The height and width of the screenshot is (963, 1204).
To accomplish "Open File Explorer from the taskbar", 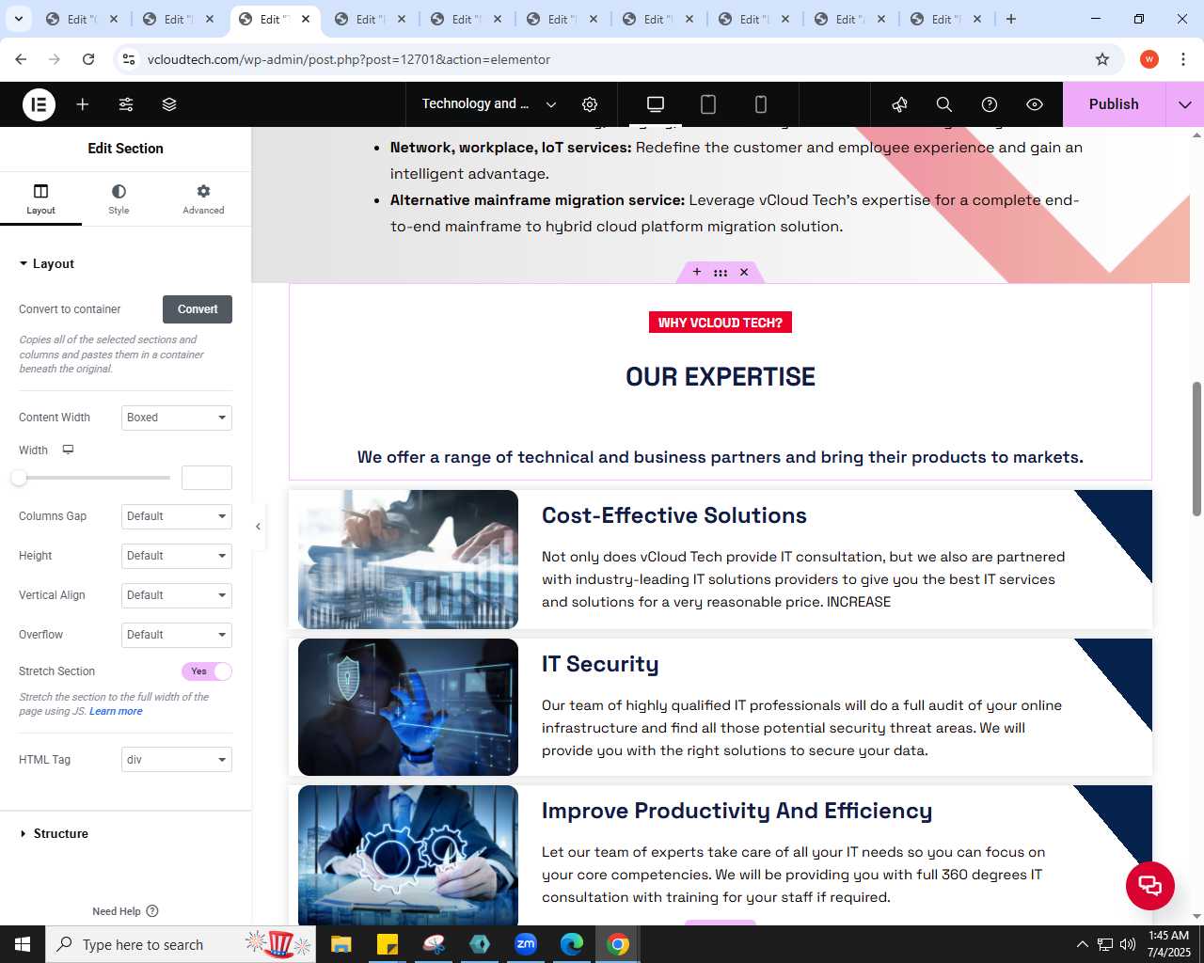I will tap(341, 944).
